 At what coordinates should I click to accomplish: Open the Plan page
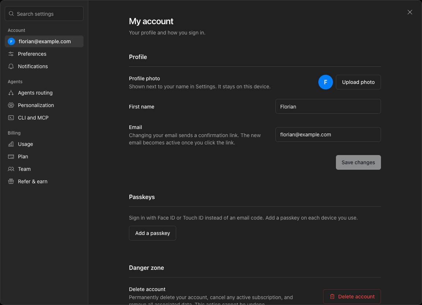[x=44, y=157]
